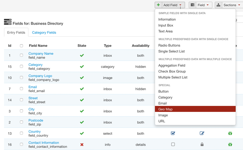This screenshot has height=150, width=243.
Task: Click the "category" type cell
Action: (x=107, y=67)
